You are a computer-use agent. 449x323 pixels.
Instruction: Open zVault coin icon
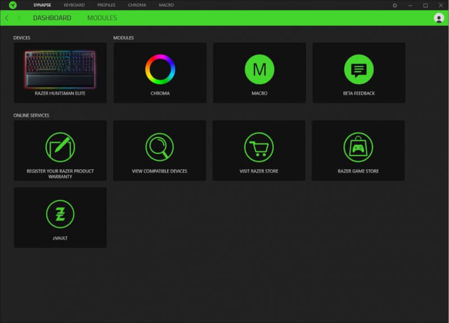[60, 214]
